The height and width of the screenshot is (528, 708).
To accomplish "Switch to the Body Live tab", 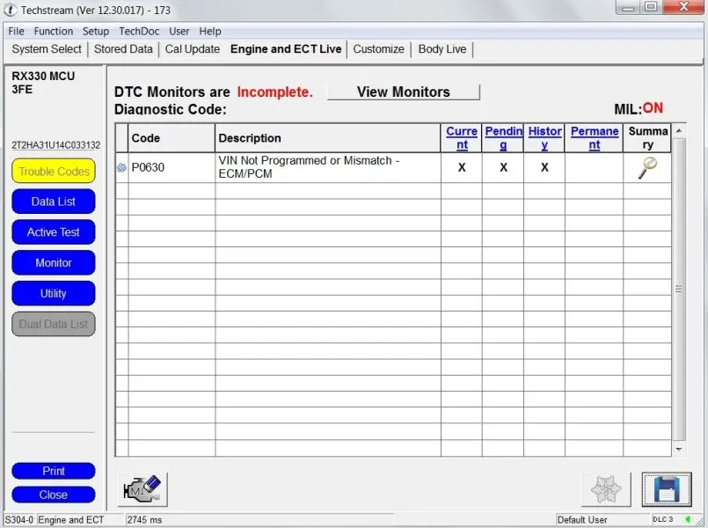I will click(x=442, y=48).
